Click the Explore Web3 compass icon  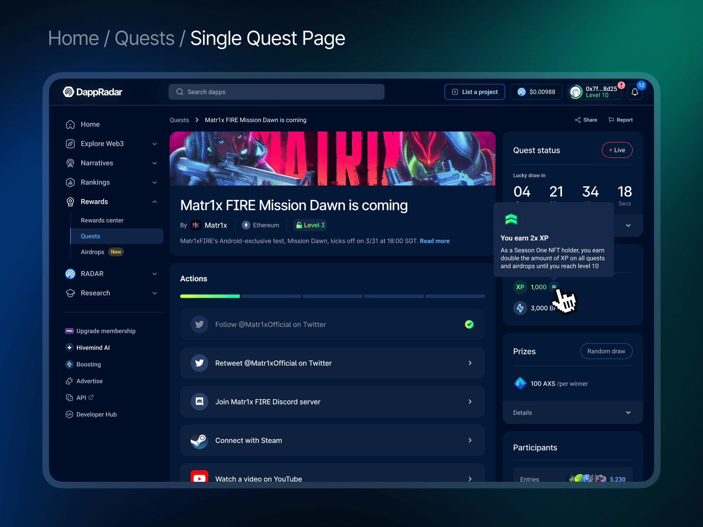(70, 144)
